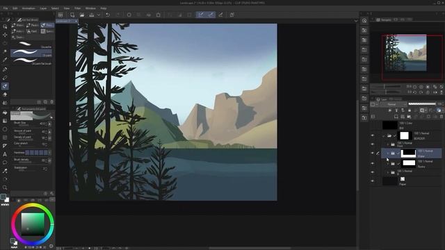
Task: Select the Ruler tool
Action: (x=5, y=146)
